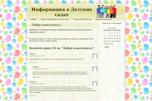Open the Добро пожаловать! post heading
This screenshot has width=152, height=101.
pos(47,25)
